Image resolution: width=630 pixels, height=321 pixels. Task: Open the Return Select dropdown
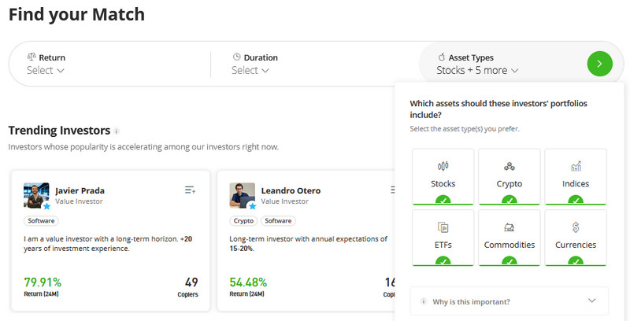[x=46, y=70]
